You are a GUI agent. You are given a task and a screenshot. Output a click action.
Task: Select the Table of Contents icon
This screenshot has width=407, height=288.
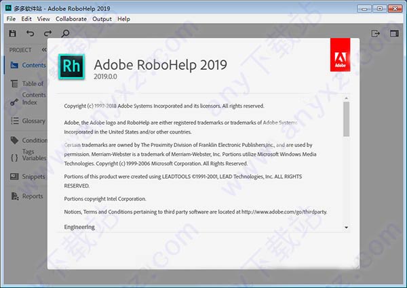14,84
